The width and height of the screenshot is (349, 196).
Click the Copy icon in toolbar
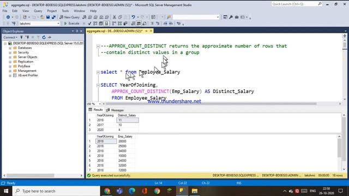120,17
